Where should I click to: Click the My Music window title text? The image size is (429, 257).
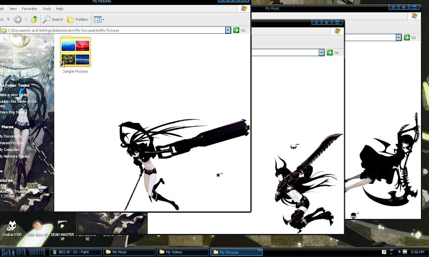(x=272, y=9)
